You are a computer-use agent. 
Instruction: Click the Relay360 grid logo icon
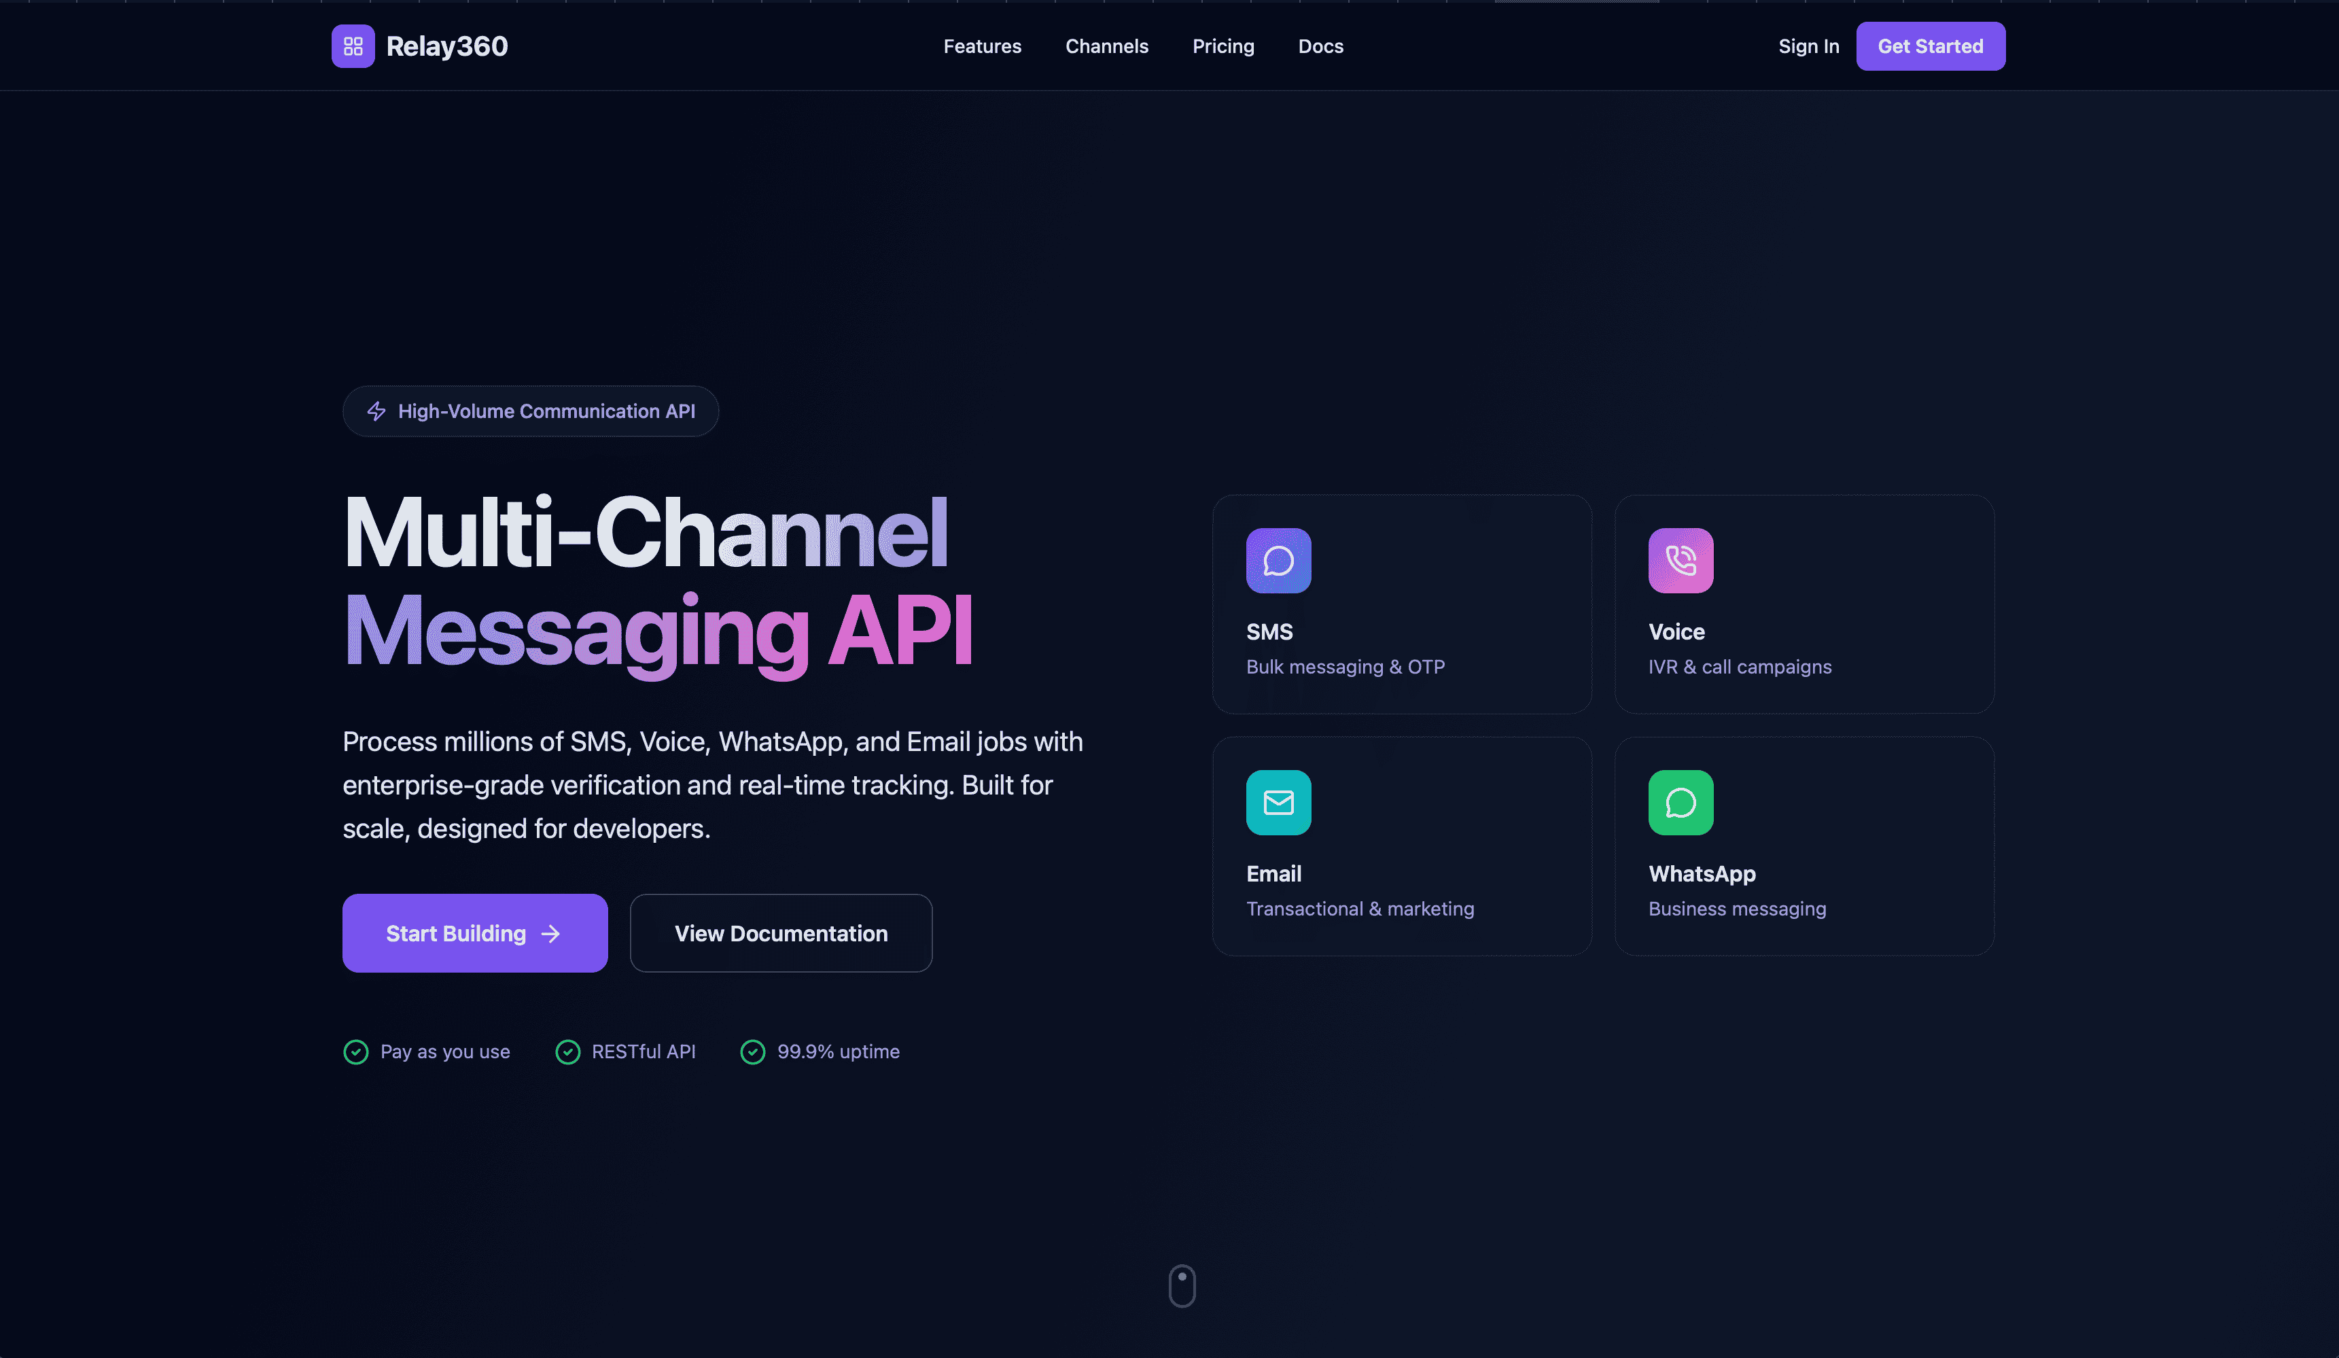coord(353,46)
